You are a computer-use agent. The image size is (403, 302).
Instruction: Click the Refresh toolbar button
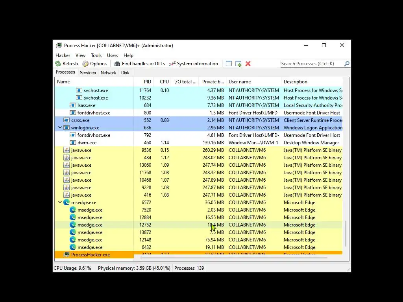click(66, 64)
